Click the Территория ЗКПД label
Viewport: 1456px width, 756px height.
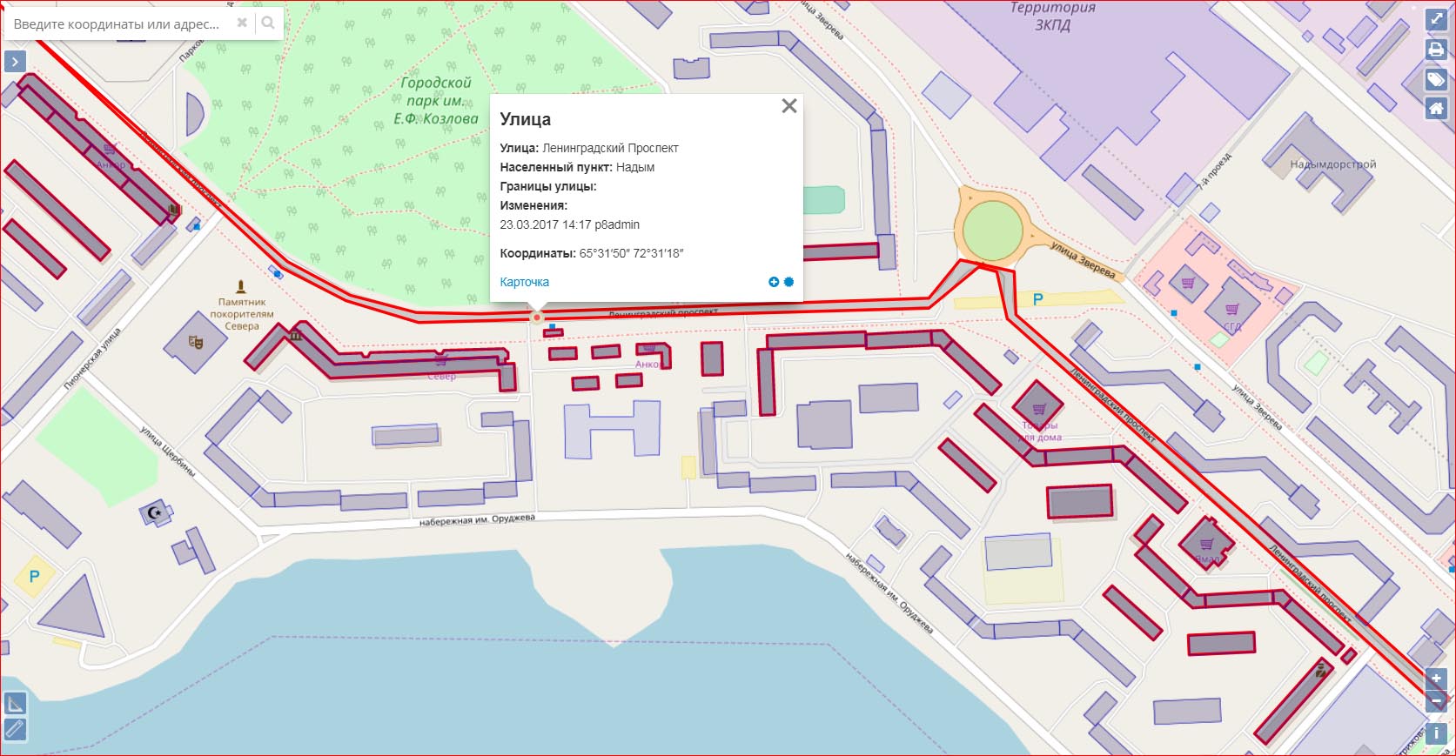[1052, 17]
